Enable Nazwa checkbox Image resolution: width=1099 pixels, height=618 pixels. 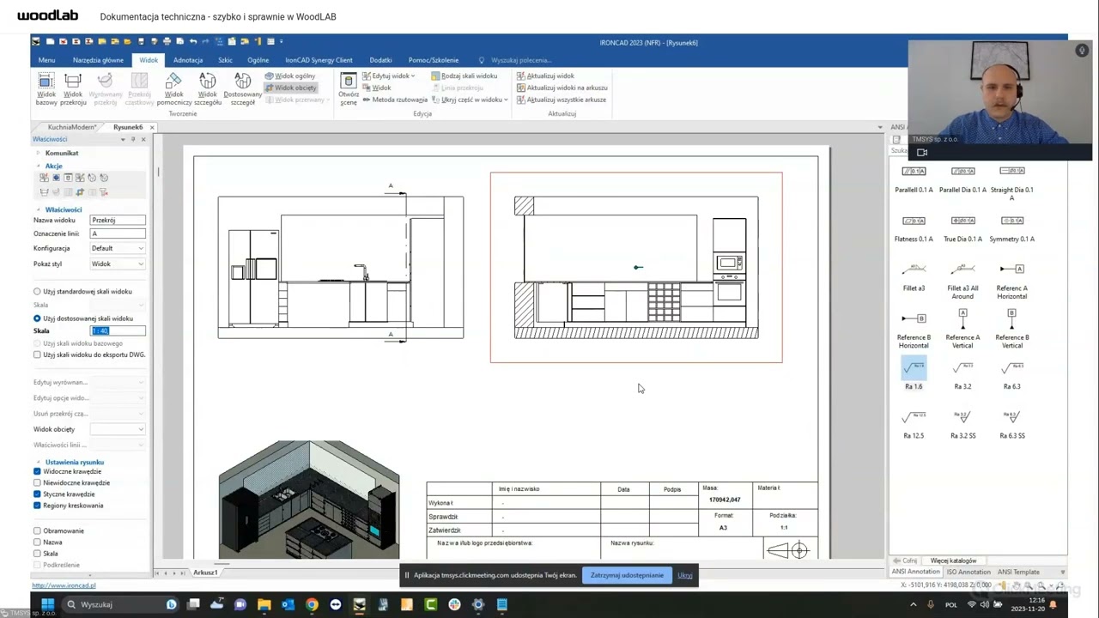click(37, 542)
